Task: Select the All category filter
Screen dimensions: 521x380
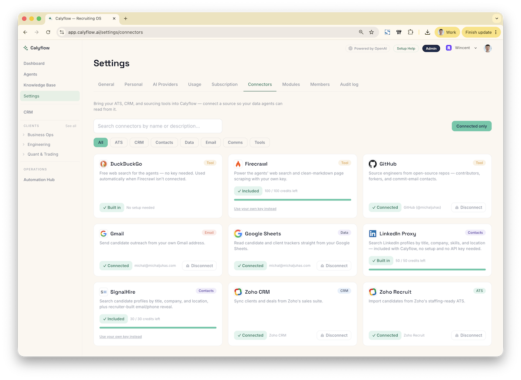Action: [x=101, y=142]
